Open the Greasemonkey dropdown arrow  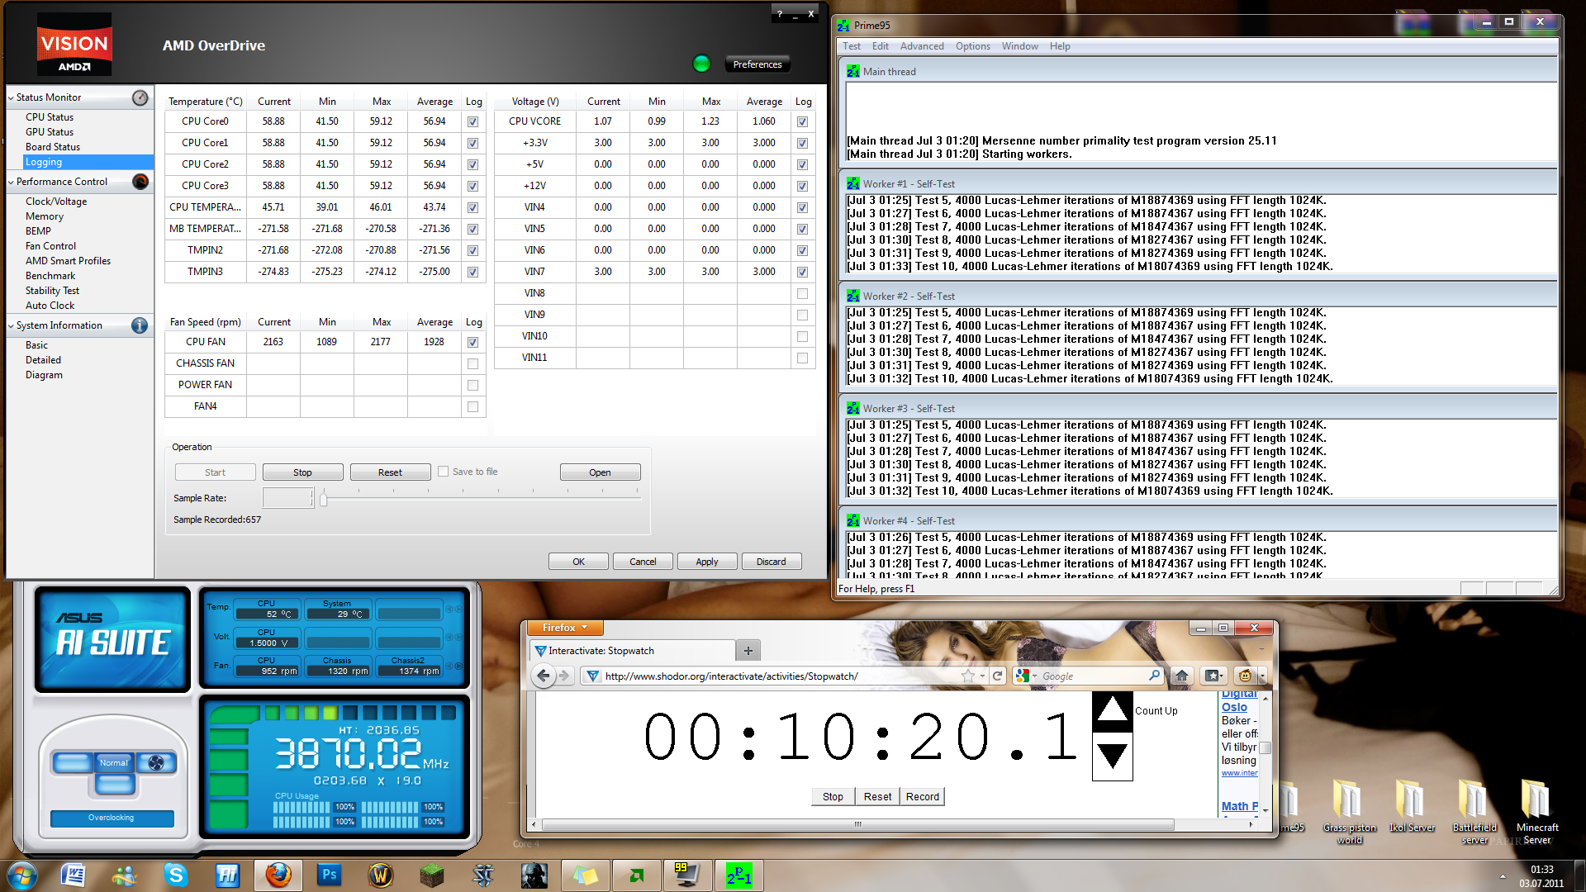(1261, 676)
